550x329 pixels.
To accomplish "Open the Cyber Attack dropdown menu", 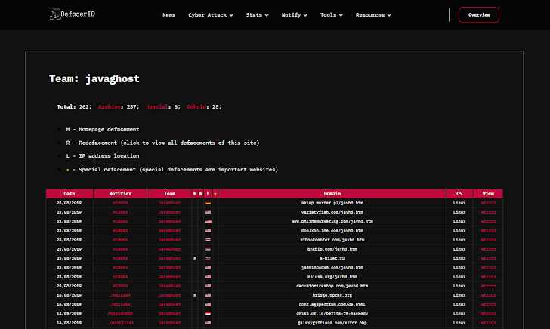I will (x=211, y=15).
